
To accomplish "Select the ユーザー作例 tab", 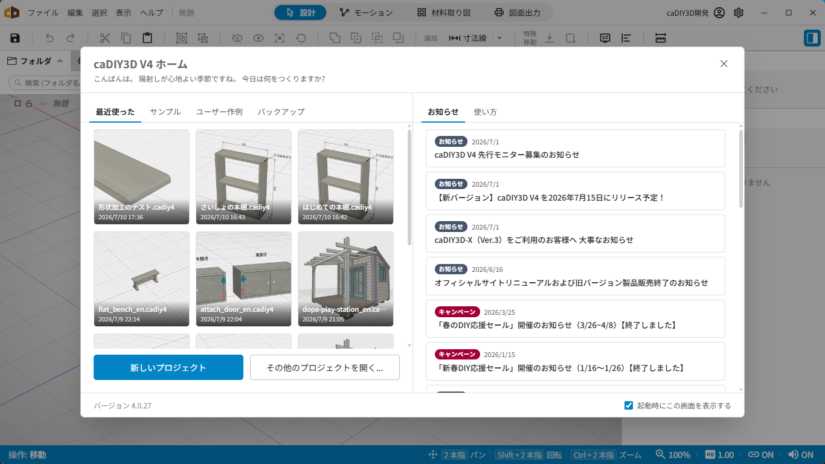I will (x=219, y=112).
